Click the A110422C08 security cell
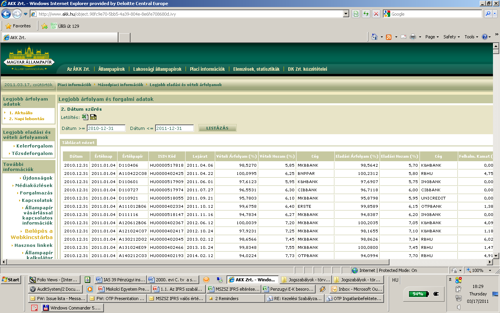500x313 pixels. pos(133,173)
